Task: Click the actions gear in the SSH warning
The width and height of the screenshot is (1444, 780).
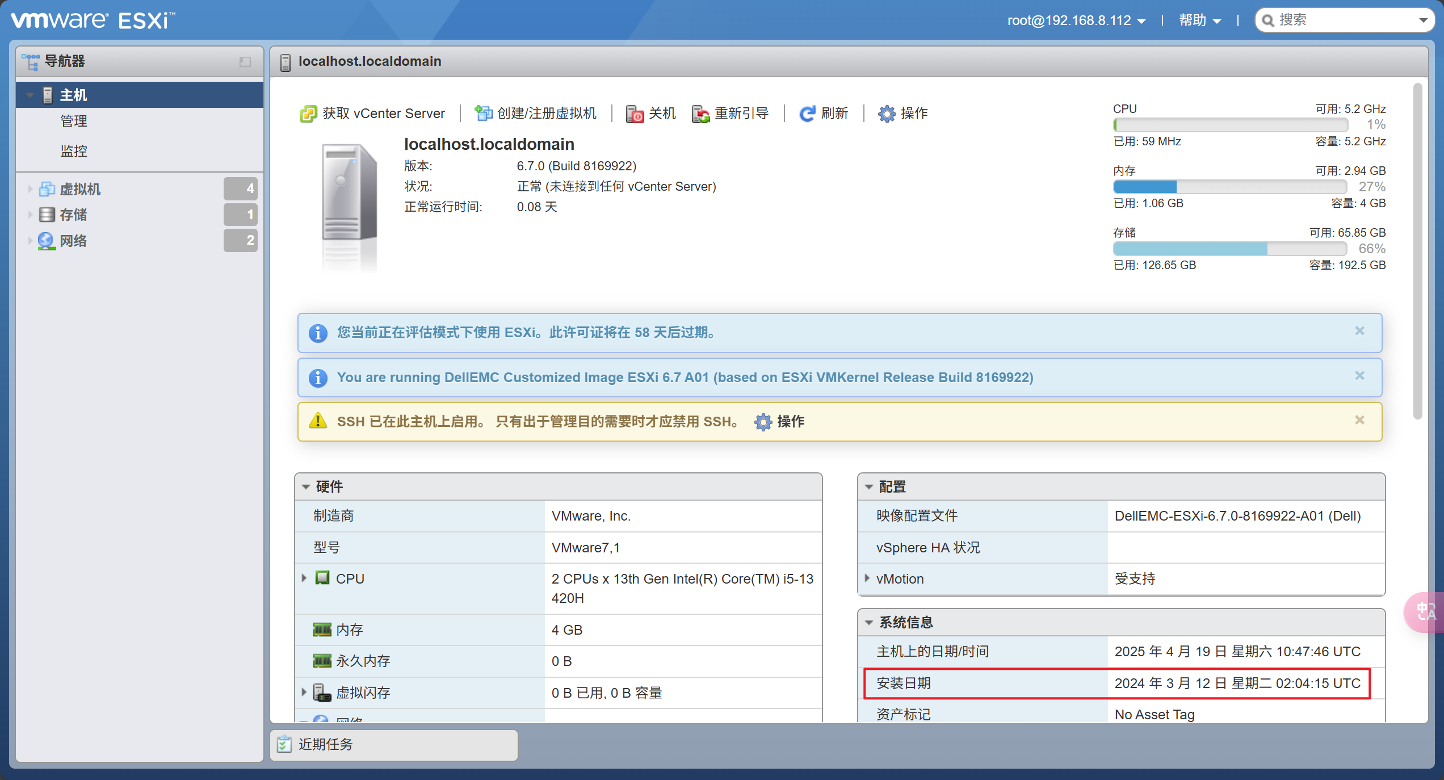Action: point(763,422)
